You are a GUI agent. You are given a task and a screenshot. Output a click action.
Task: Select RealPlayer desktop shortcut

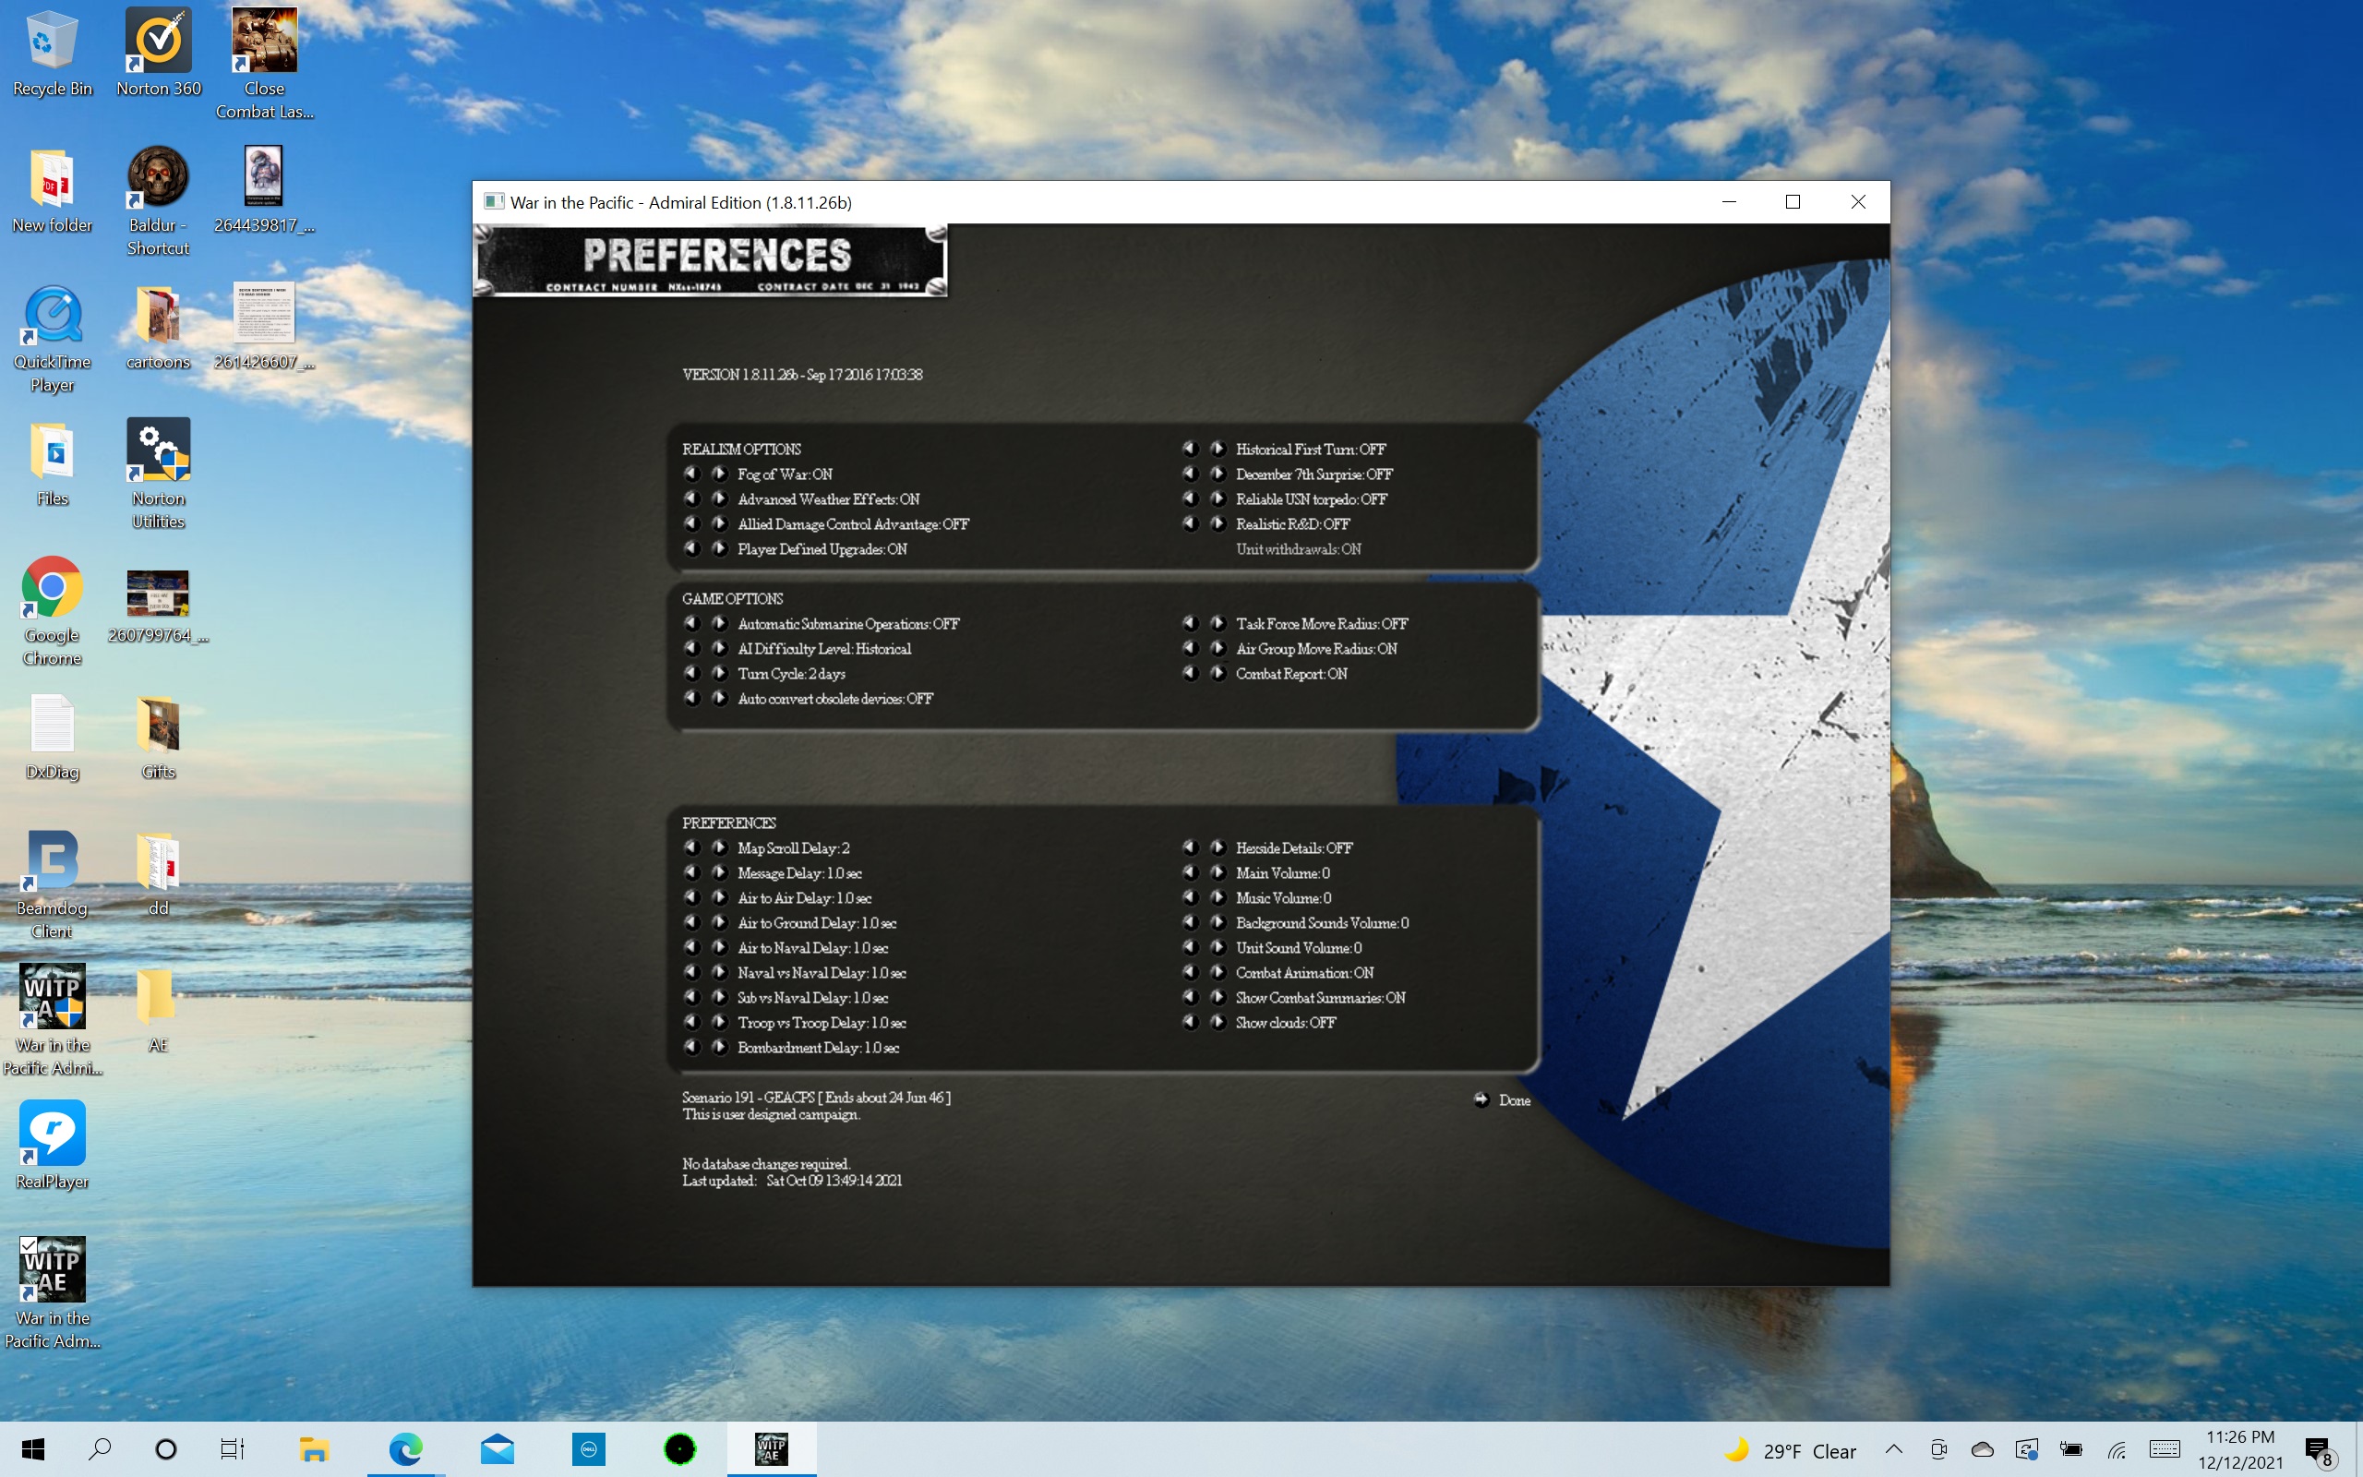(x=52, y=1146)
